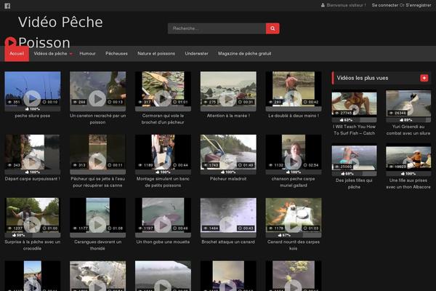436x291 pixels.
Task: Open 'Brochet attaque un canard' title link
Action: [x=228, y=242]
